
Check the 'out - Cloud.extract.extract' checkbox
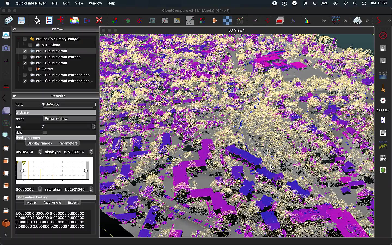click(x=25, y=57)
